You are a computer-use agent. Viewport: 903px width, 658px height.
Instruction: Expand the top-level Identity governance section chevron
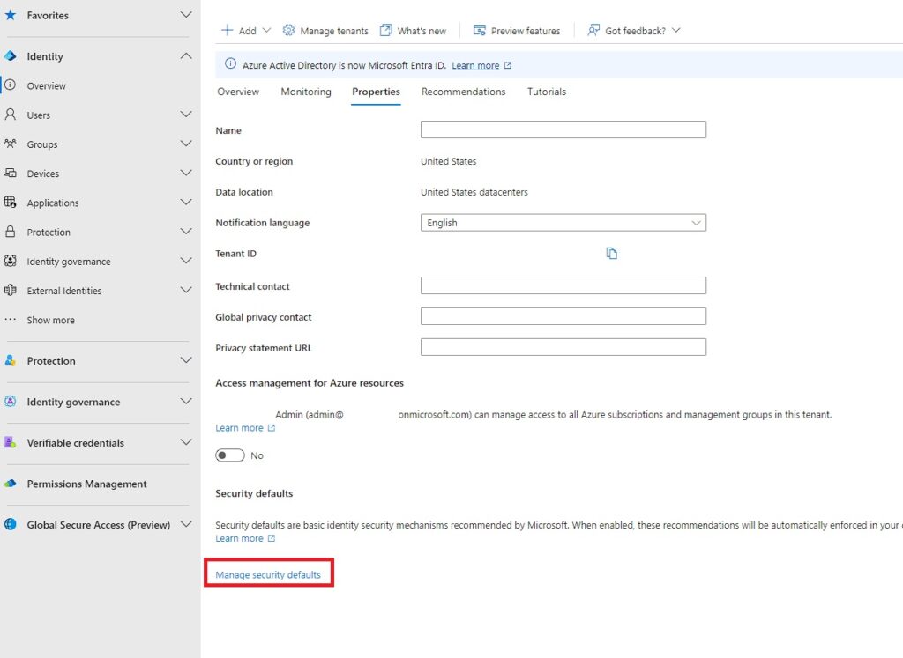186,402
